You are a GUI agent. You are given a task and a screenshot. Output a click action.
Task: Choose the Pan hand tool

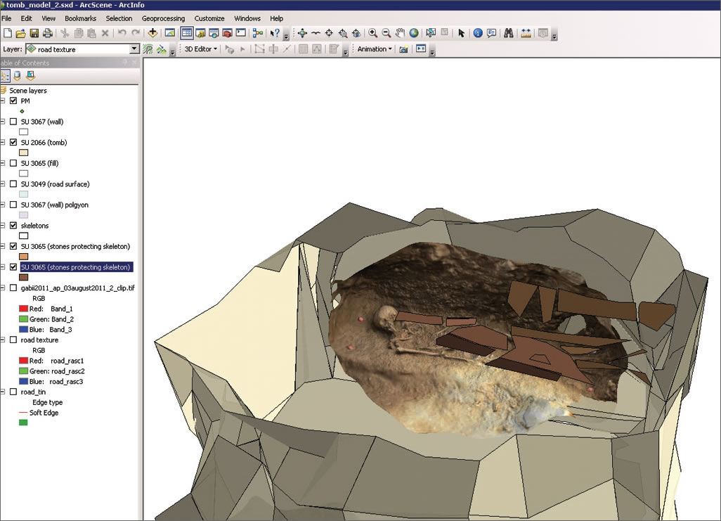[400, 33]
